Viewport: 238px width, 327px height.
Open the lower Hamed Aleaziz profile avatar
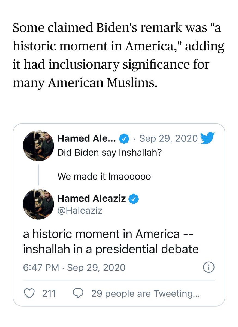click(x=38, y=204)
